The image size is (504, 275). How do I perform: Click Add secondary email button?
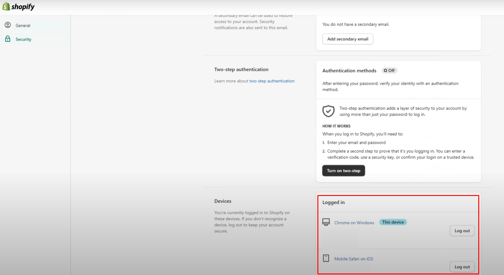point(348,39)
